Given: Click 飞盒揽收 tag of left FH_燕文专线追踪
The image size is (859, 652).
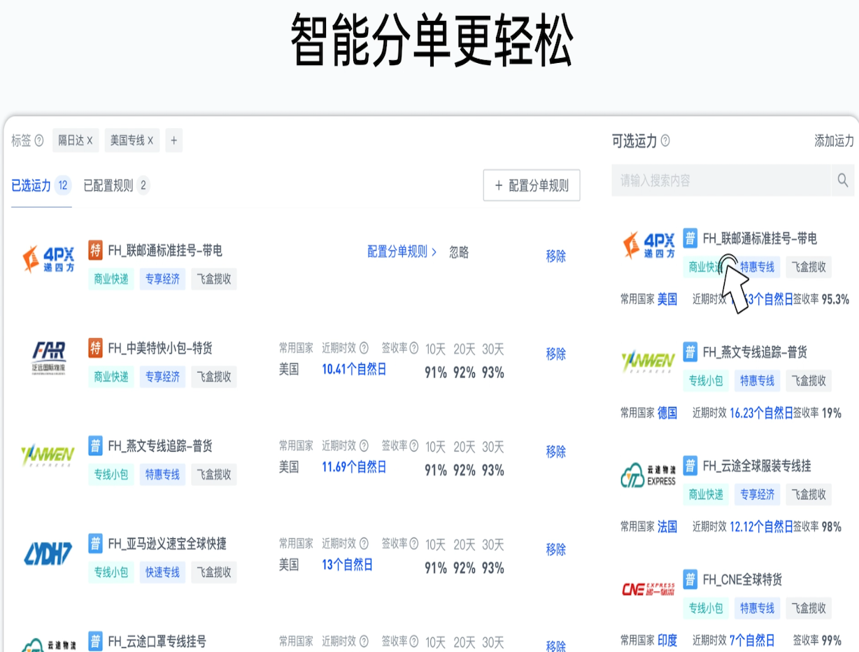Looking at the screenshot, I should click(214, 475).
